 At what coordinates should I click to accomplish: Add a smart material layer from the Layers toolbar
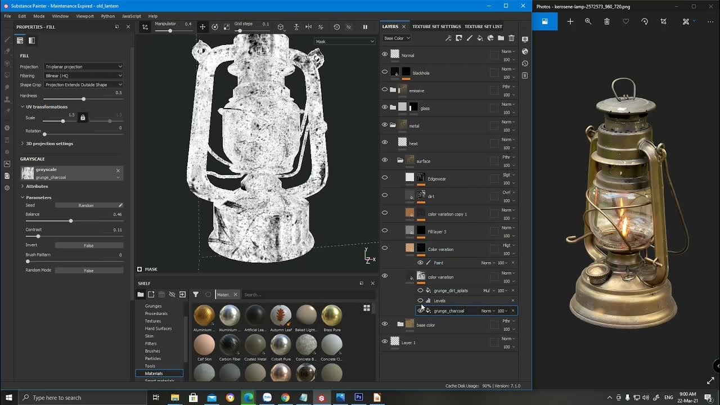490,38
